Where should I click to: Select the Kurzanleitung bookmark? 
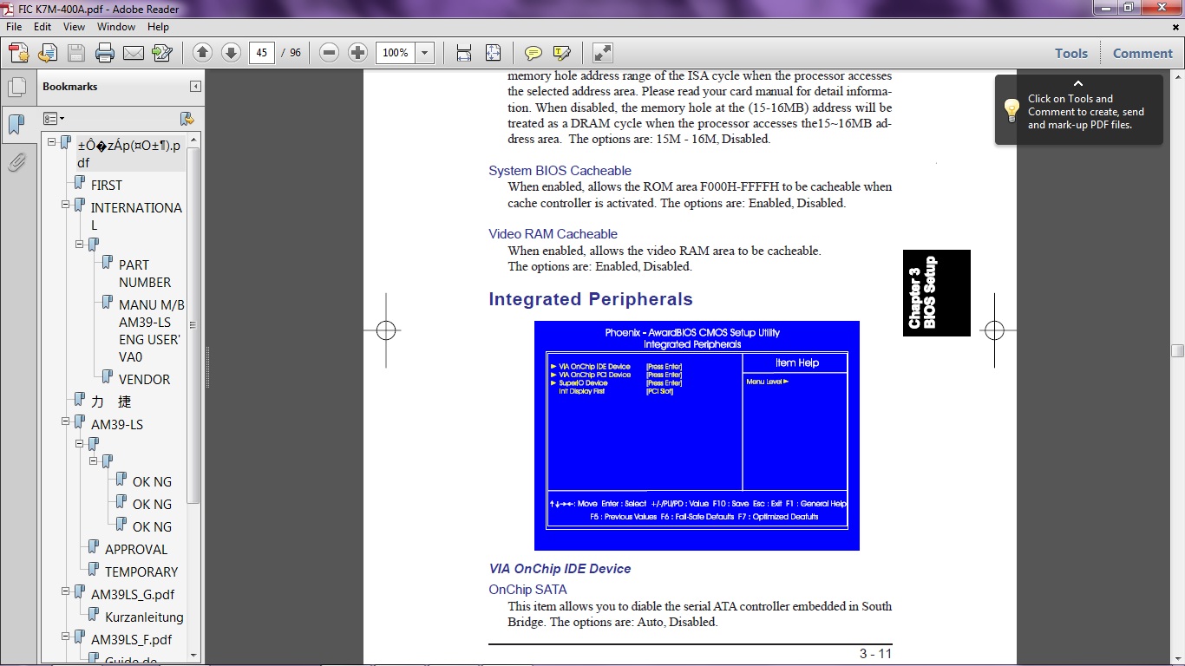[144, 617]
